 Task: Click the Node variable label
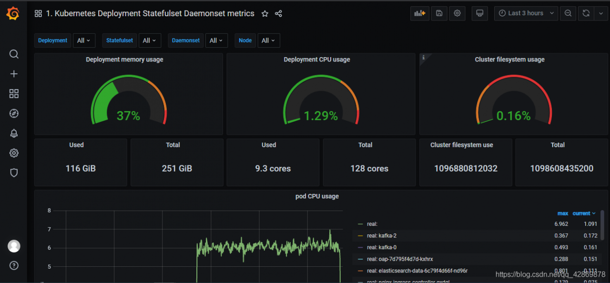click(x=245, y=40)
